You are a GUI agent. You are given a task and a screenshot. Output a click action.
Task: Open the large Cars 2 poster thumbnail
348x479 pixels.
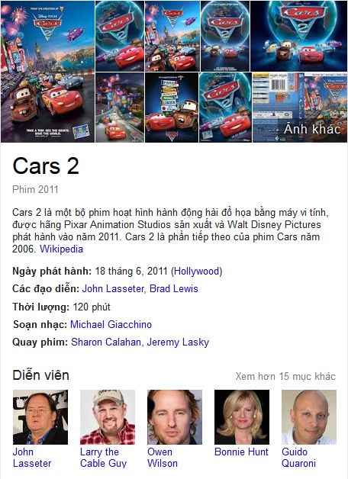tap(47, 72)
